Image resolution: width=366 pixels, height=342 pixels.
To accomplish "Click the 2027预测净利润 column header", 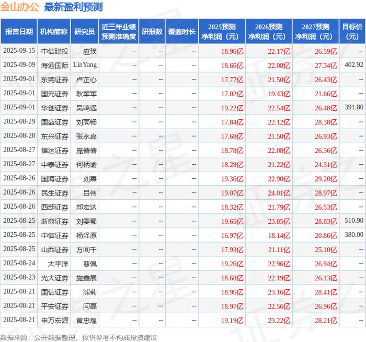I will 315,31.
